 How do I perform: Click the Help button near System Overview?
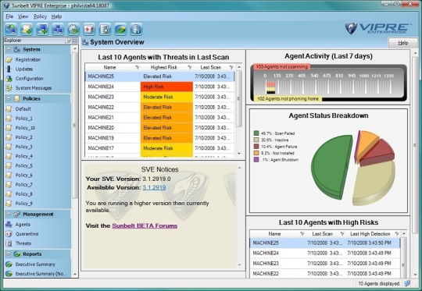[403, 43]
